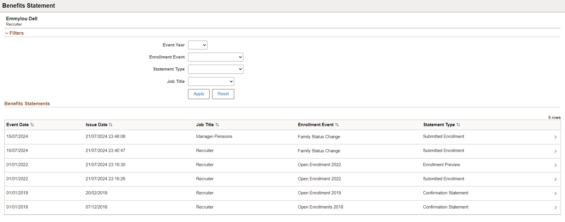Select Manager-Pensions job title cell

pyautogui.click(x=214, y=136)
